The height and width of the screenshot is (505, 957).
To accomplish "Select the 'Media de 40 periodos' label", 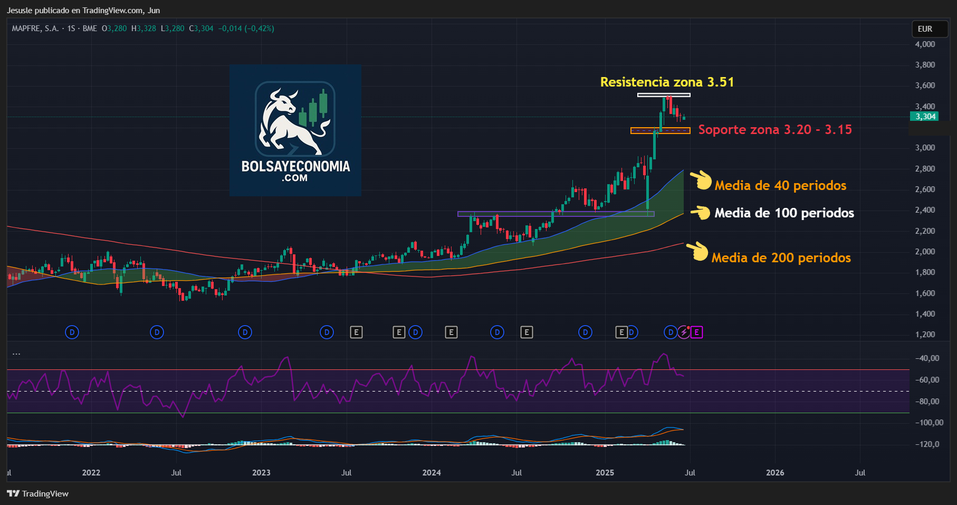I will [780, 185].
